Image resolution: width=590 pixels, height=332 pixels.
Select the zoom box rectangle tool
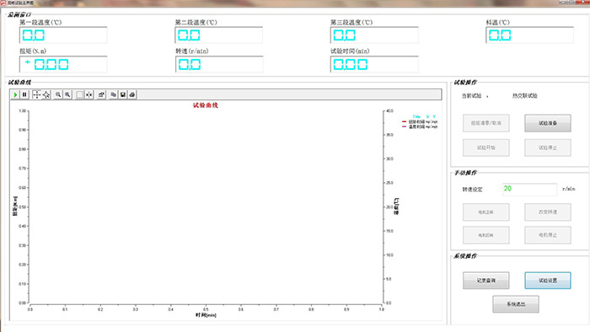(x=79, y=94)
